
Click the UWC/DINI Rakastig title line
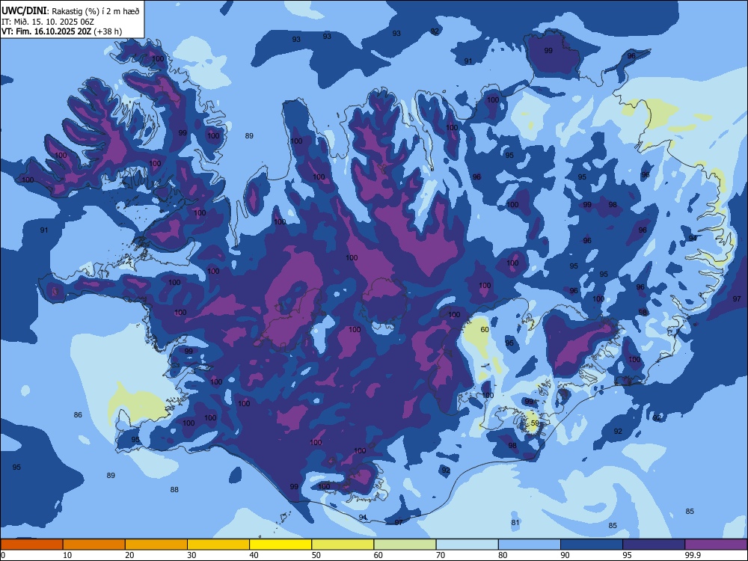point(70,11)
